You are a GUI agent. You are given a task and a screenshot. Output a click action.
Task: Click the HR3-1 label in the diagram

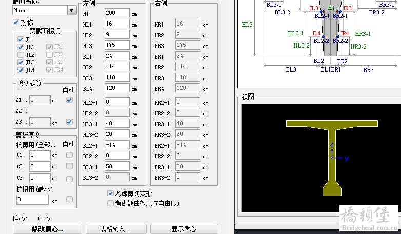click(x=363, y=34)
